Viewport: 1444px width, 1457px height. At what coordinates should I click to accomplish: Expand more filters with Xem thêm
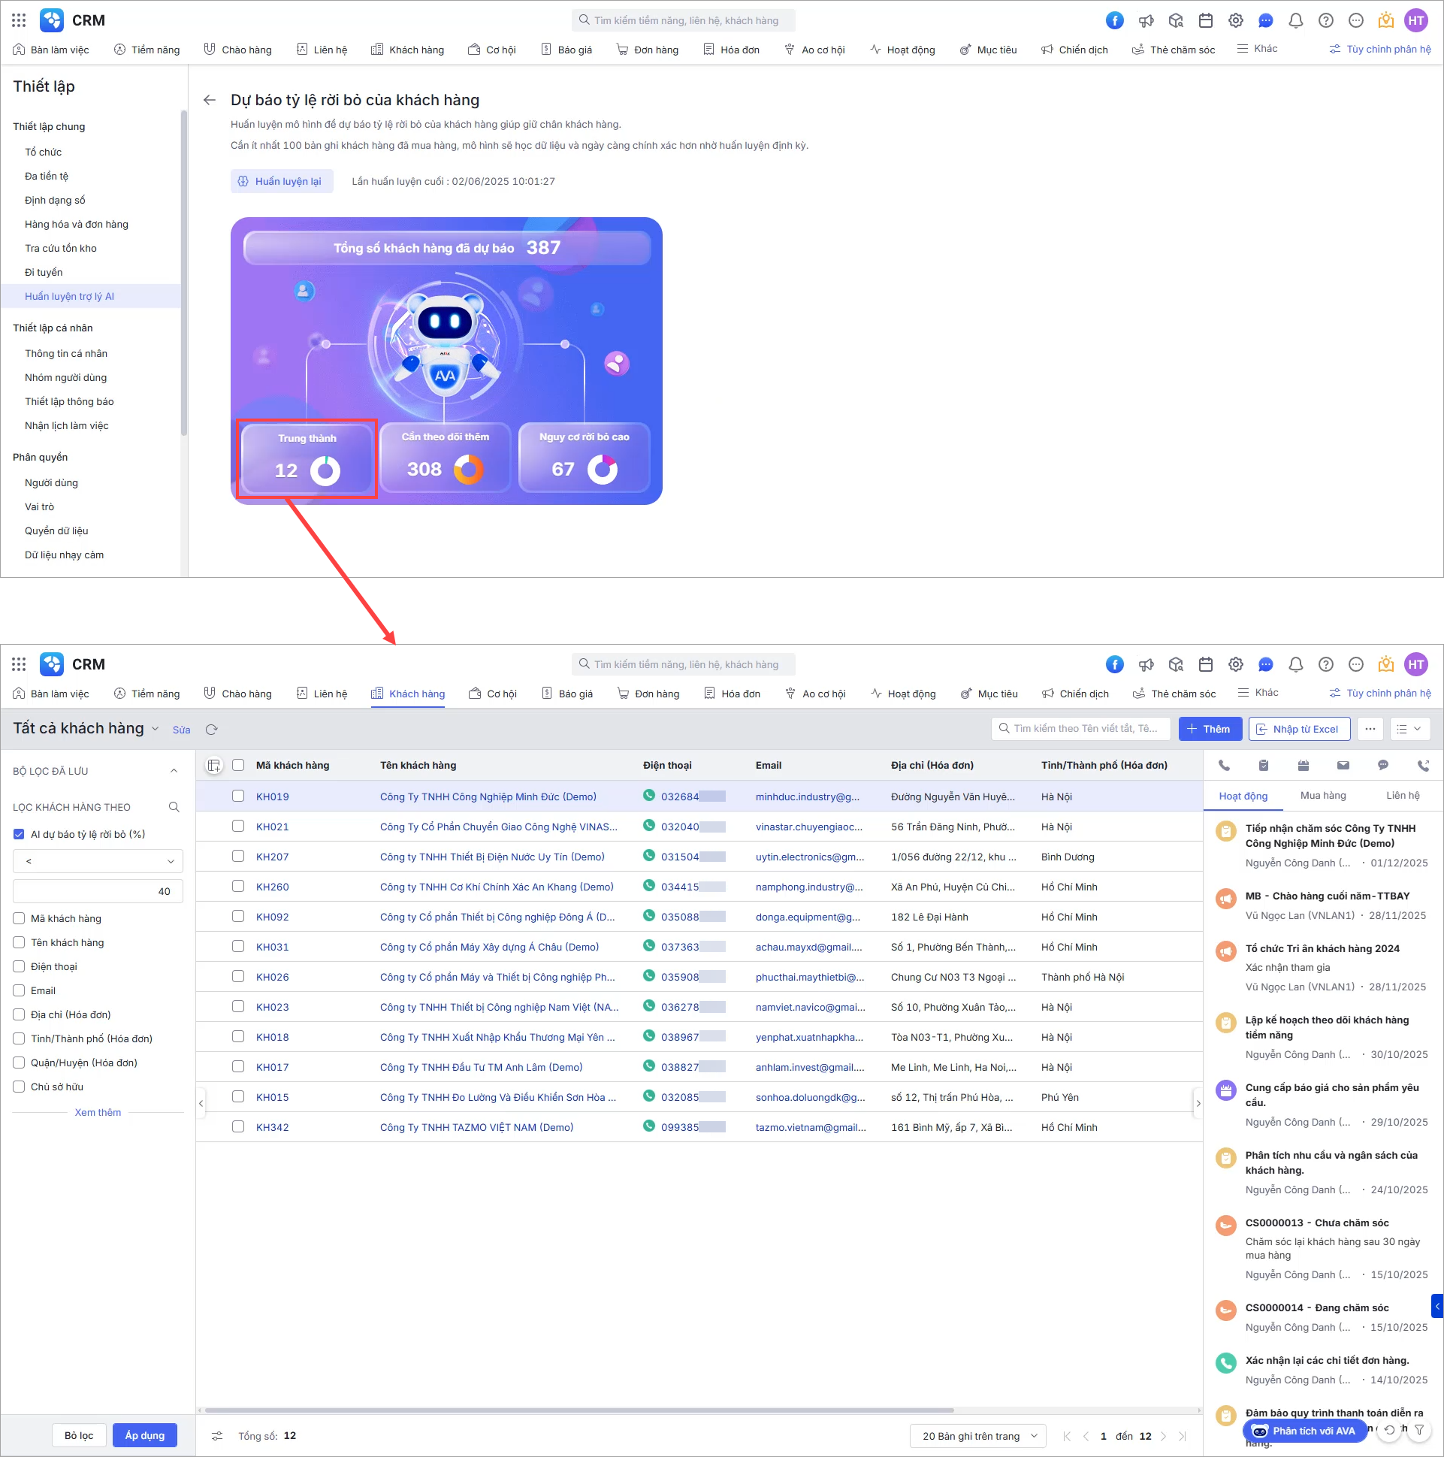98,1113
